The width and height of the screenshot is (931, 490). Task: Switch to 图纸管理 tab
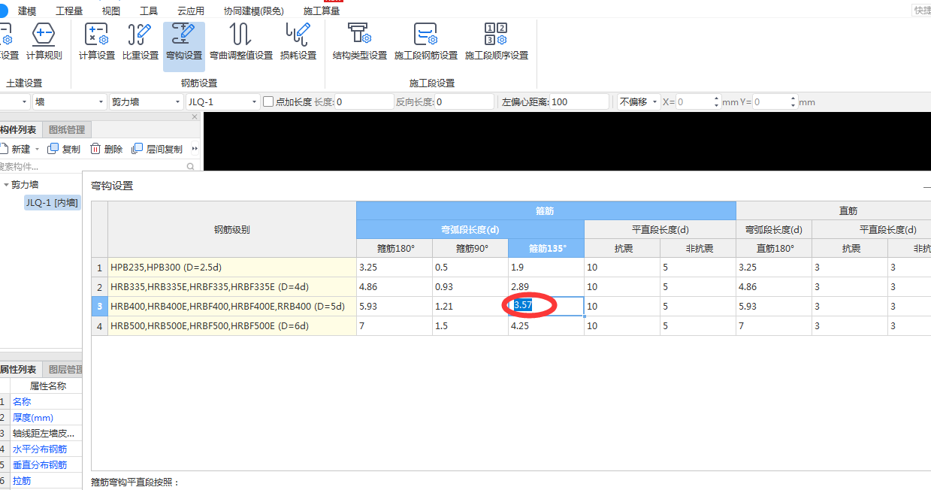pyautogui.click(x=67, y=130)
